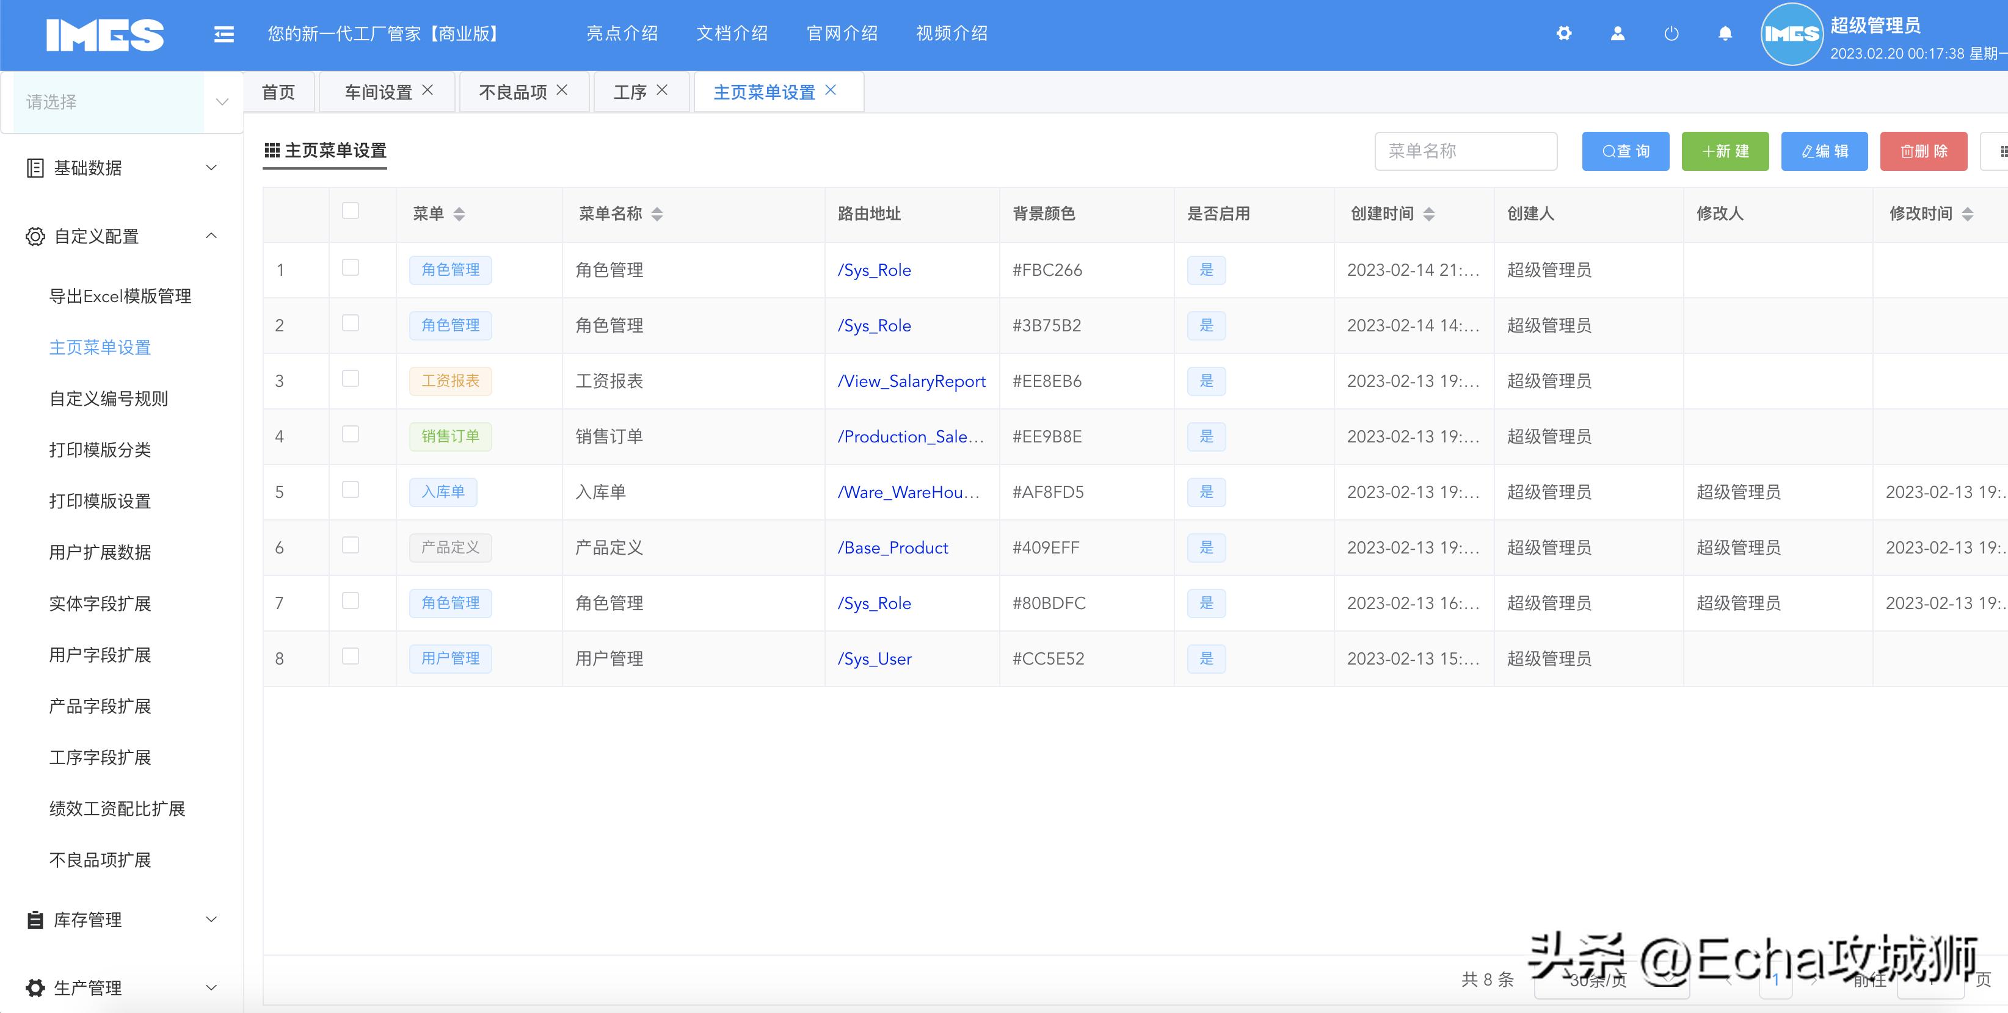Open the 请选择 dropdown at top left
This screenshot has height=1013, width=2008.
[x=122, y=101]
